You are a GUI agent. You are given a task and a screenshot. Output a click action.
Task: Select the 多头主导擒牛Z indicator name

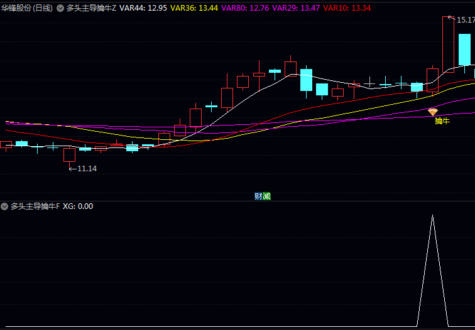pos(91,8)
